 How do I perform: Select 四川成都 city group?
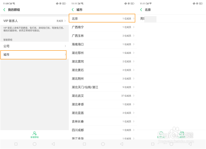[x=103, y=130]
